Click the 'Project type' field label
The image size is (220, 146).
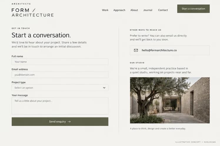coord(19,82)
